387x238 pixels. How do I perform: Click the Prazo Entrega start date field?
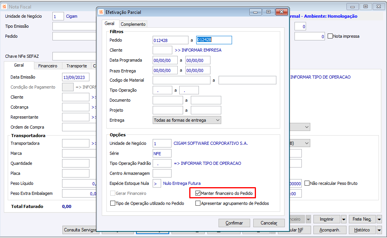click(165, 70)
